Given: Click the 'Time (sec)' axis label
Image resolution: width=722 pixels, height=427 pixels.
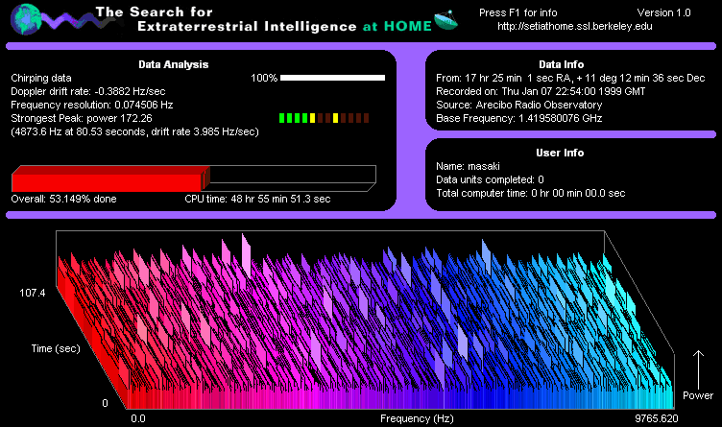Looking at the screenshot, I should click(x=56, y=348).
